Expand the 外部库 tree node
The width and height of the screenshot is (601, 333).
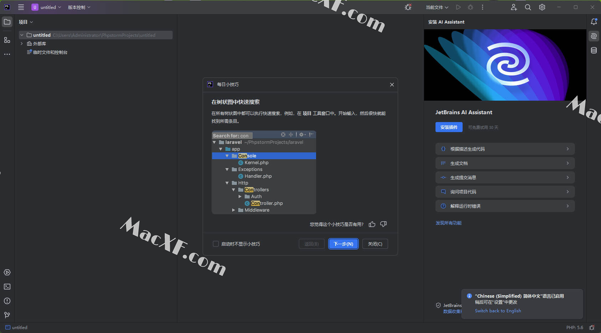[22, 44]
